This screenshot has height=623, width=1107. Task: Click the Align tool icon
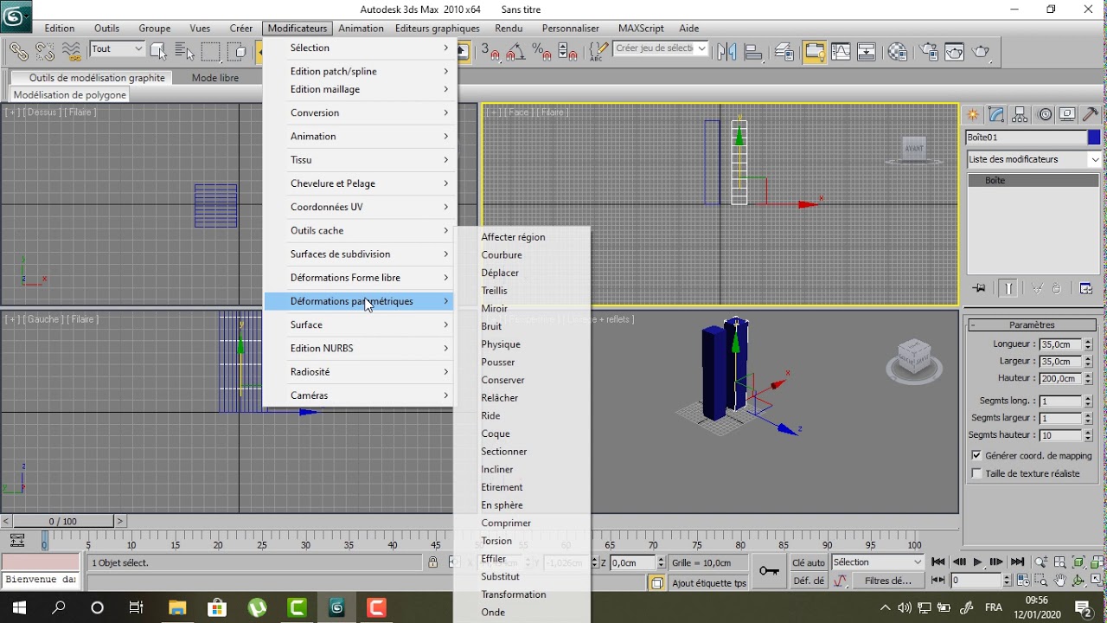tap(752, 52)
